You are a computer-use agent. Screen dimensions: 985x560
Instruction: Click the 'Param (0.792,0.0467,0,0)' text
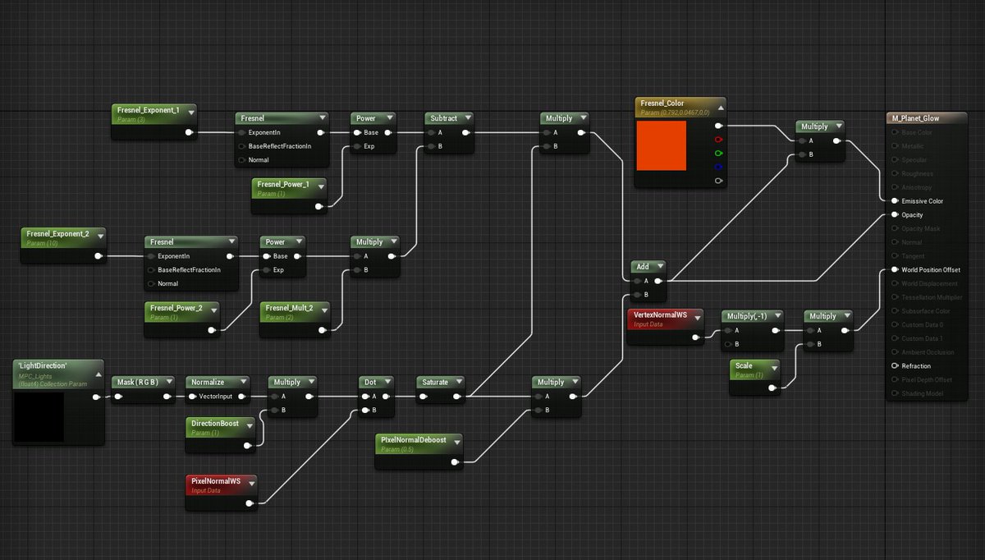(674, 112)
